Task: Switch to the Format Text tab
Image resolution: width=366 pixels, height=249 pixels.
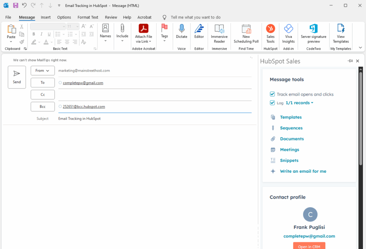Action: click(x=88, y=17)
